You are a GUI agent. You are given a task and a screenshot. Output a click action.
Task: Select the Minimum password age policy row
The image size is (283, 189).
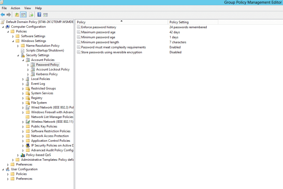pos(98,37)
